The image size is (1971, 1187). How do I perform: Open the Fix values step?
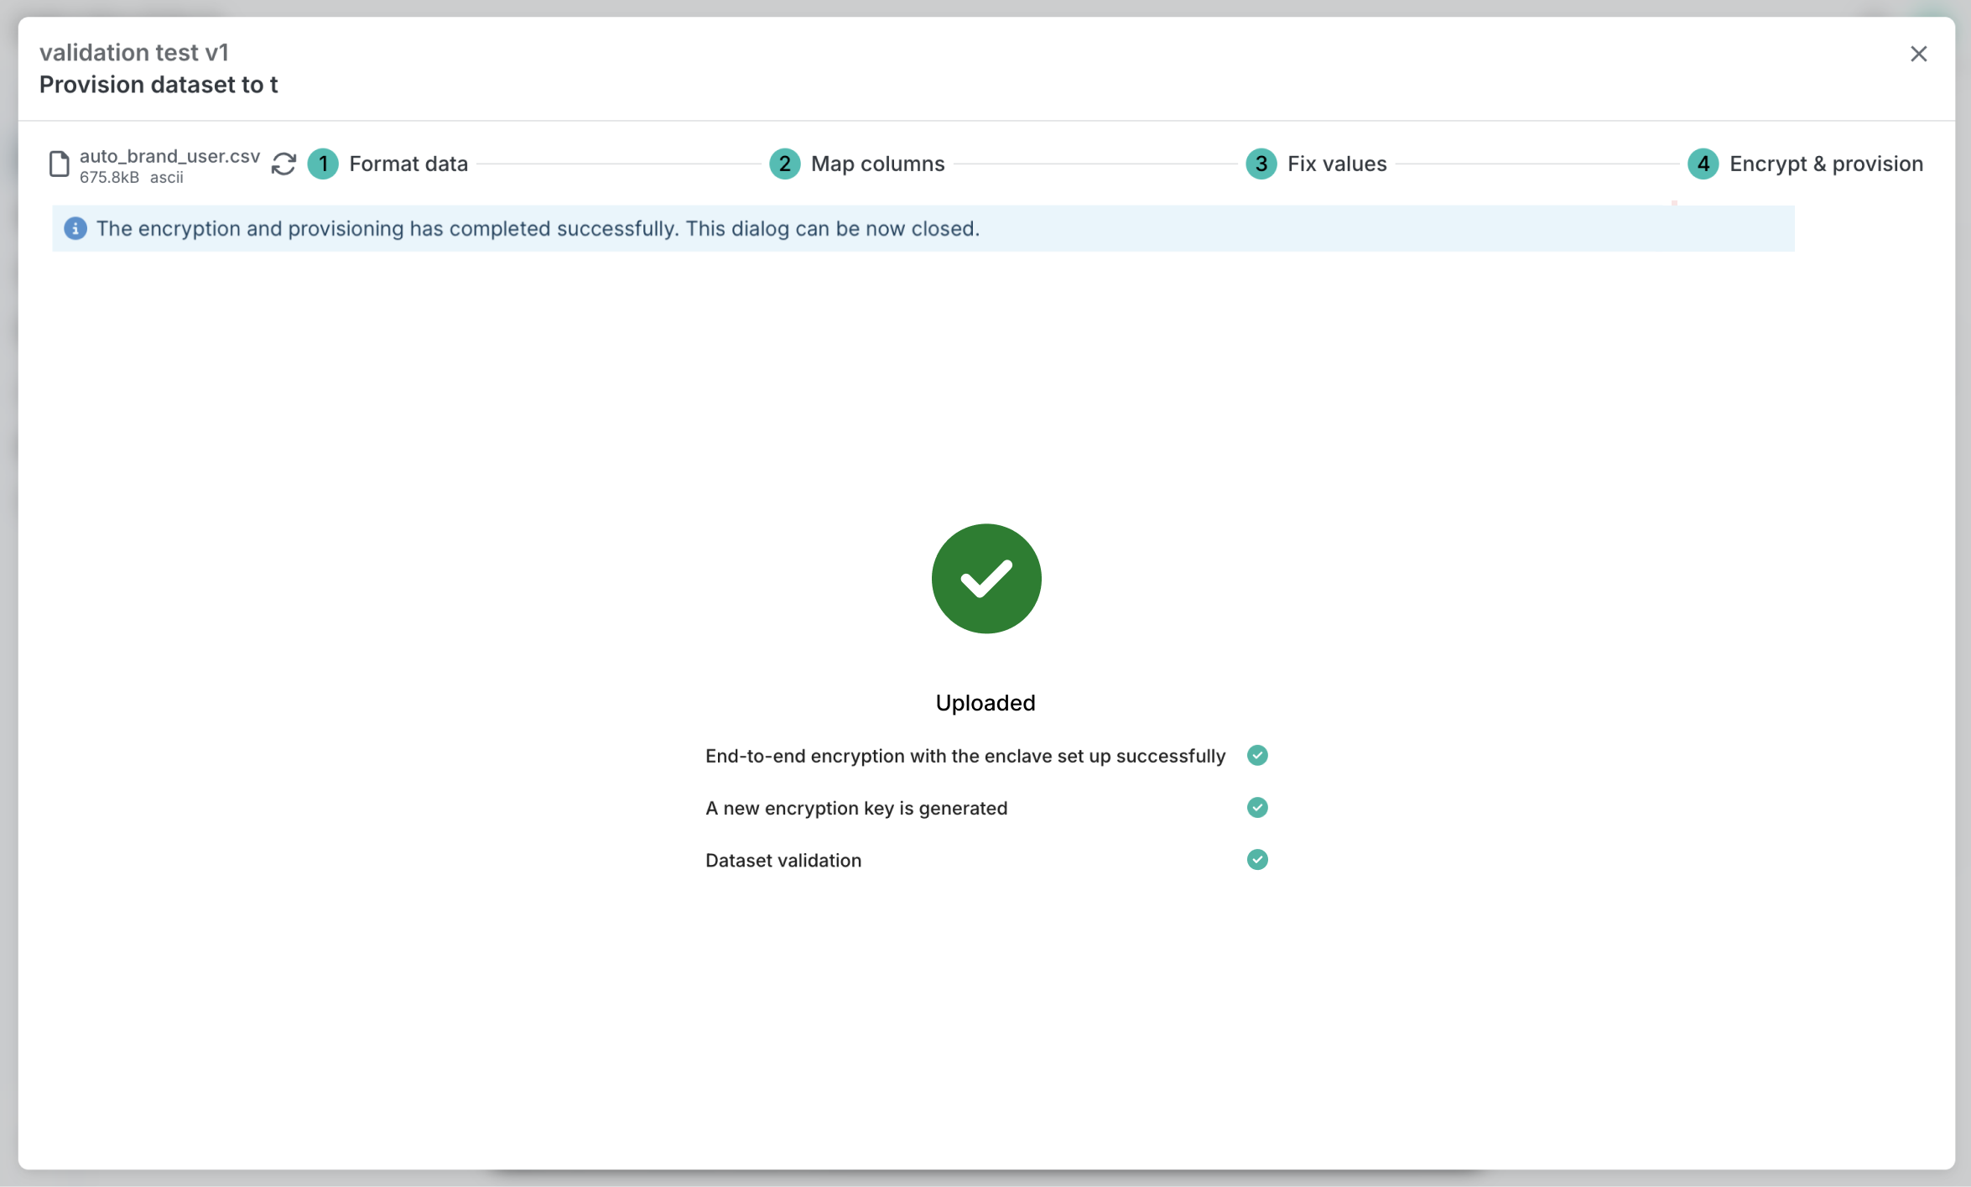pos(1337,164)
